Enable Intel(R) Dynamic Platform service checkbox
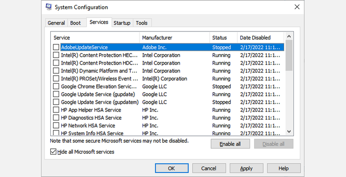The width and height of the screenshot is (346, 177). [x=56, y=71]
